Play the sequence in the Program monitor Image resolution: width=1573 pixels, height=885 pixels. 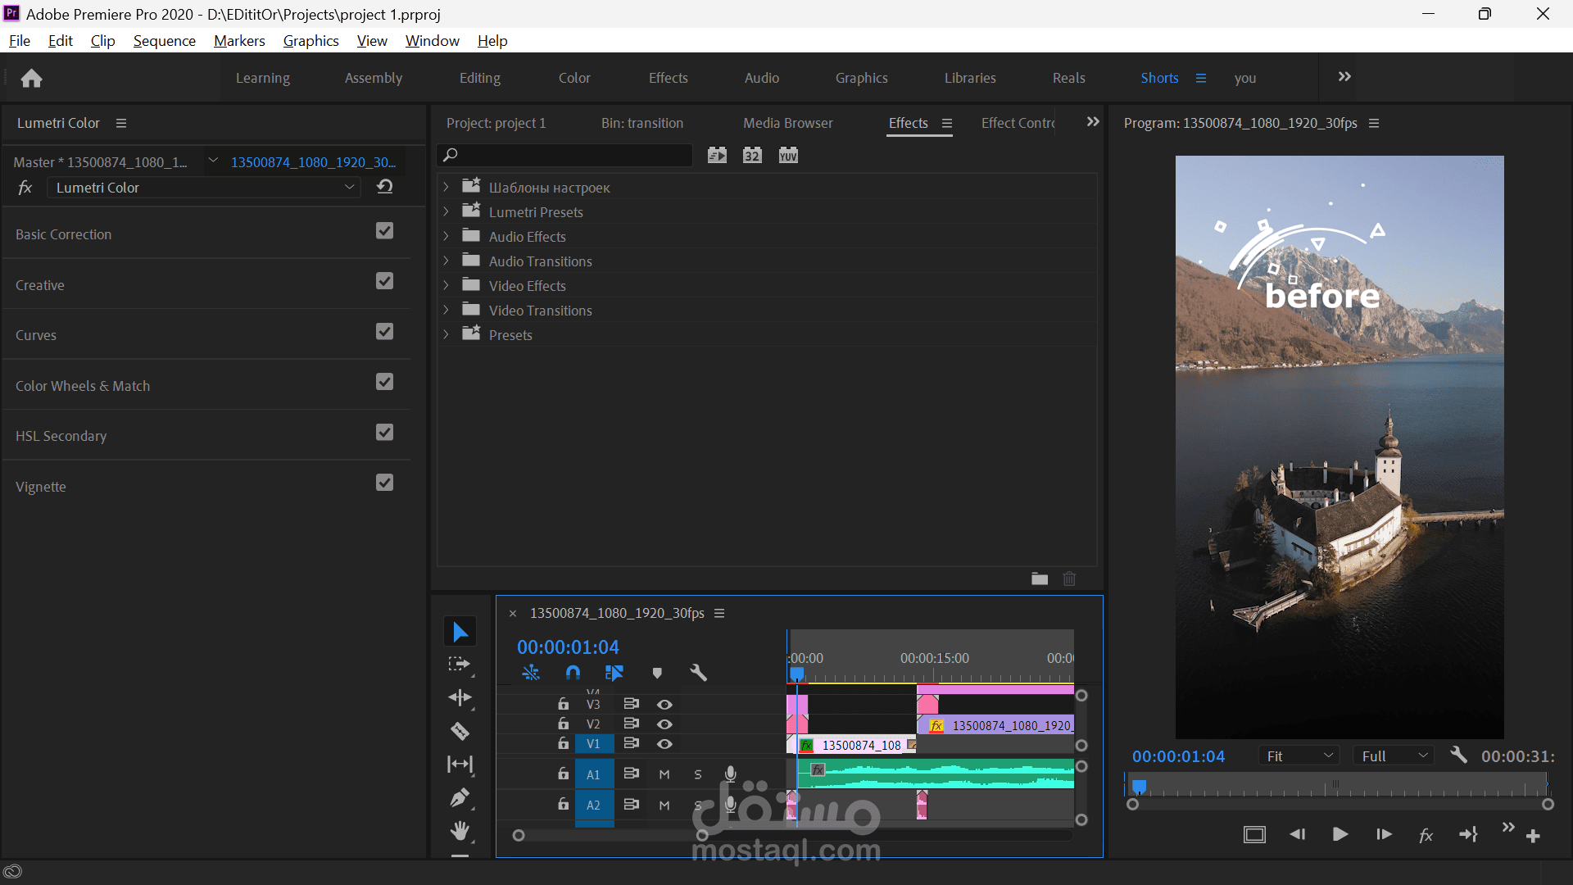pos(1340,834)
